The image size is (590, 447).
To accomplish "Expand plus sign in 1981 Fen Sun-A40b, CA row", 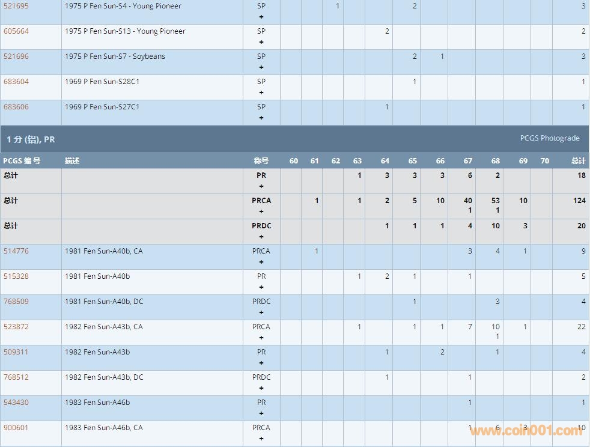I will 261,262.
